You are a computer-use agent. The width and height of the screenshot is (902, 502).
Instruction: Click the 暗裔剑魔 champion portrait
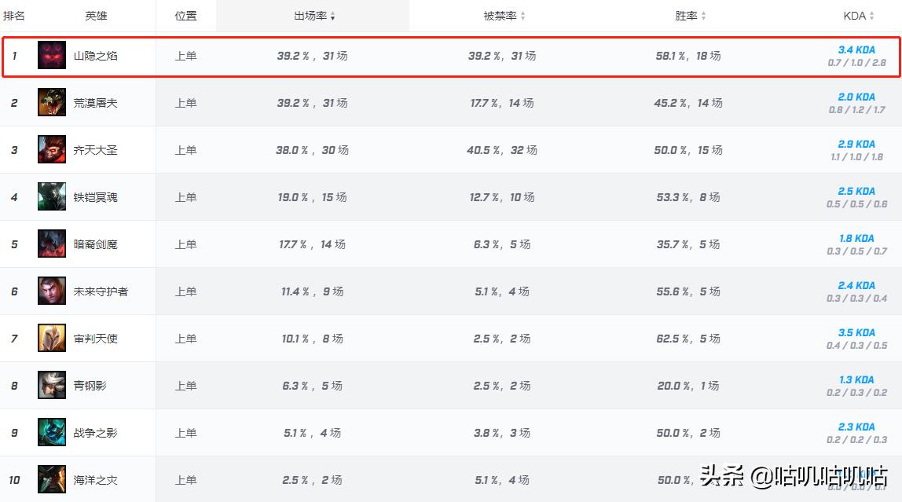(x=52, y=244)
